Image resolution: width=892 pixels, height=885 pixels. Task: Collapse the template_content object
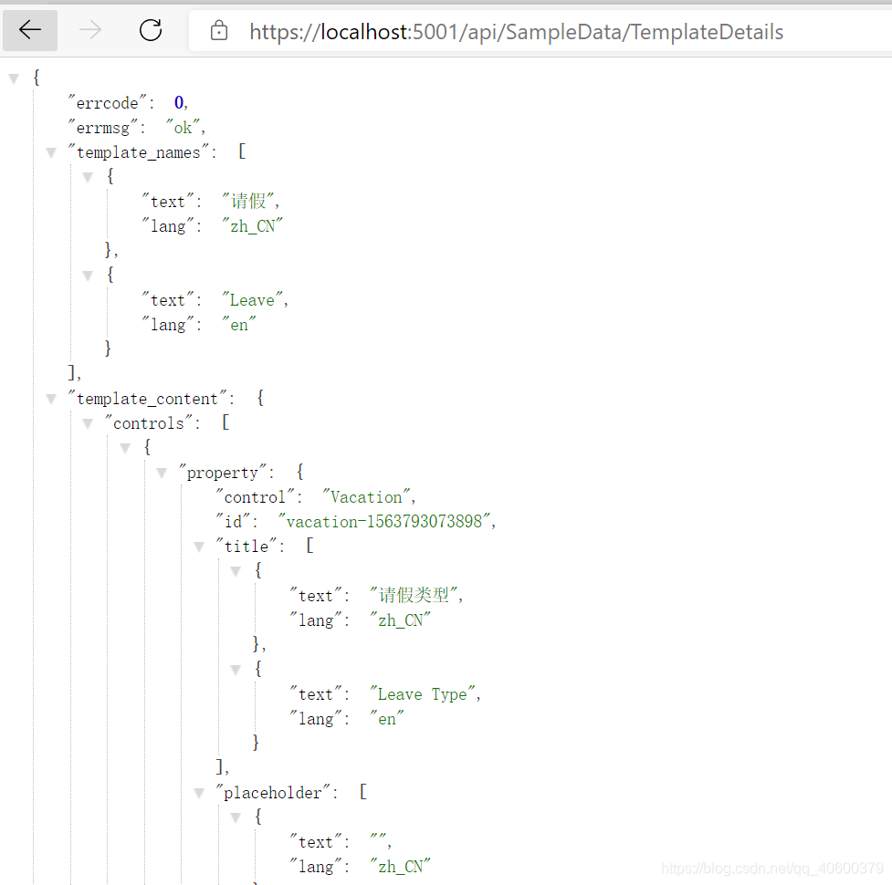pos(51,399)
